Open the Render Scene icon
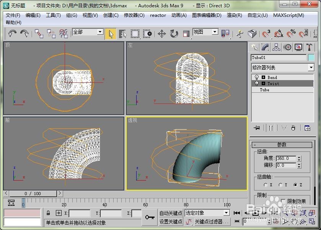Image resolution: width=321 pixels, height=230 pixels. 252,33
